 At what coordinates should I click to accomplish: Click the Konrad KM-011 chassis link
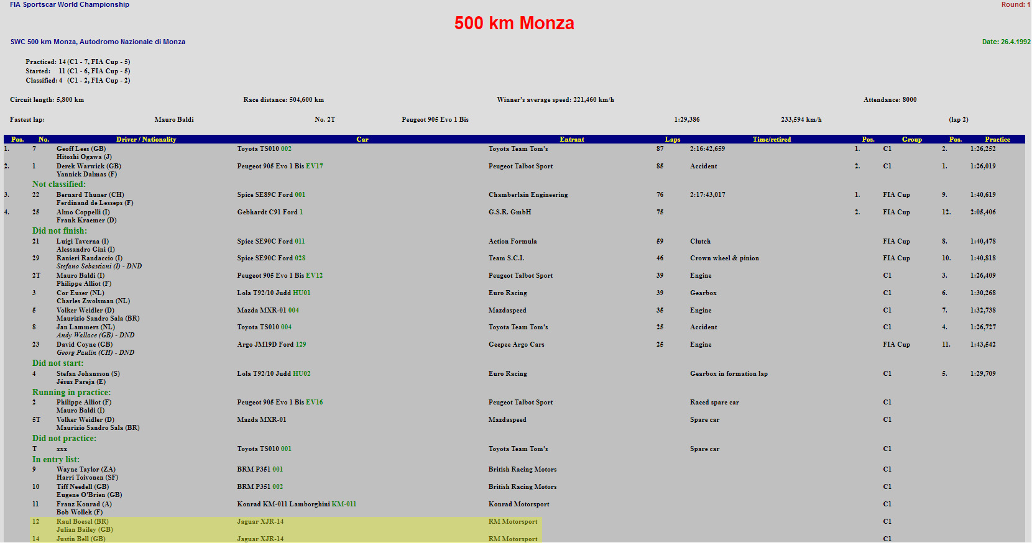coord(344,504)
